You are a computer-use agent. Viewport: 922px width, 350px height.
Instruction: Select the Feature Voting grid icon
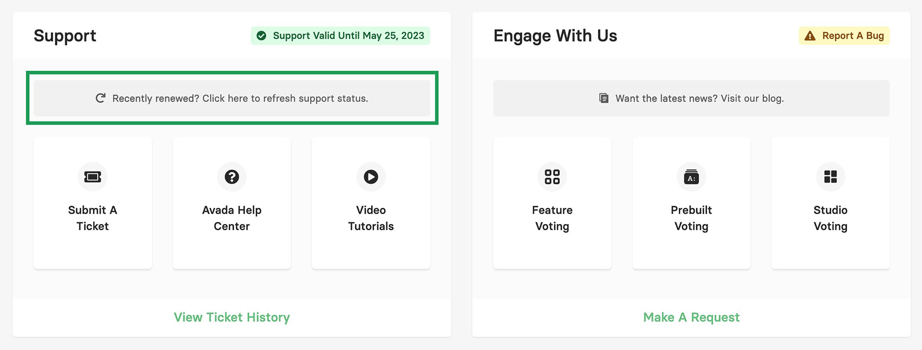pyautogui.click(x=552, y=177)
